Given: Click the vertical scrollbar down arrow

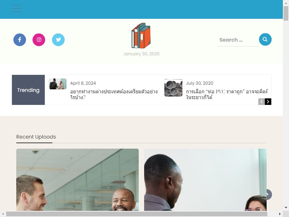Looking at the screenshot, I should [x=286, y=208].
